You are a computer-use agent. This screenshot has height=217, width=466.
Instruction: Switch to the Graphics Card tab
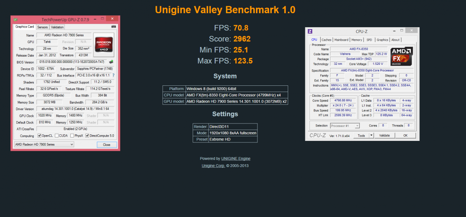(x=25, y=27)
